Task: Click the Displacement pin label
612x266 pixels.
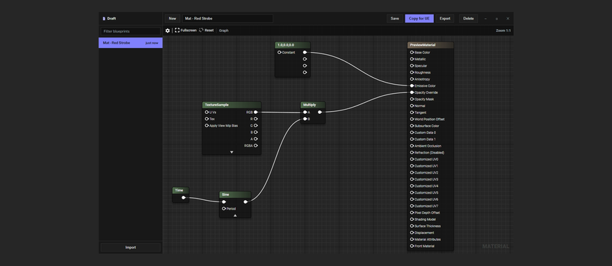Action: pyautogui.click(x=424, y=233)
